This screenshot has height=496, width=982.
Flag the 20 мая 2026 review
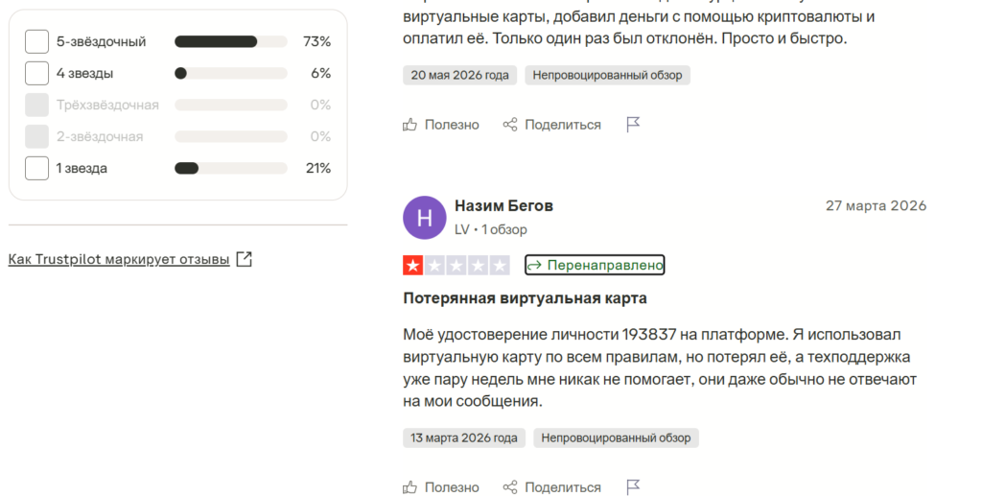pos(633,125)
